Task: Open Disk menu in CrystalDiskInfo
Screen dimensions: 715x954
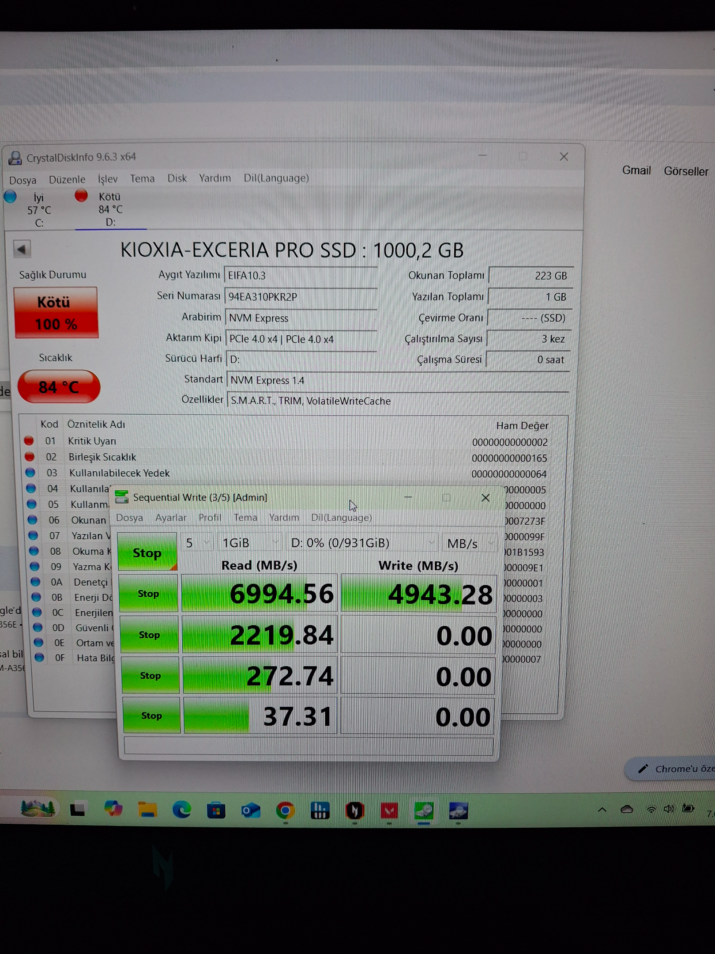Action: pos(177,178)
